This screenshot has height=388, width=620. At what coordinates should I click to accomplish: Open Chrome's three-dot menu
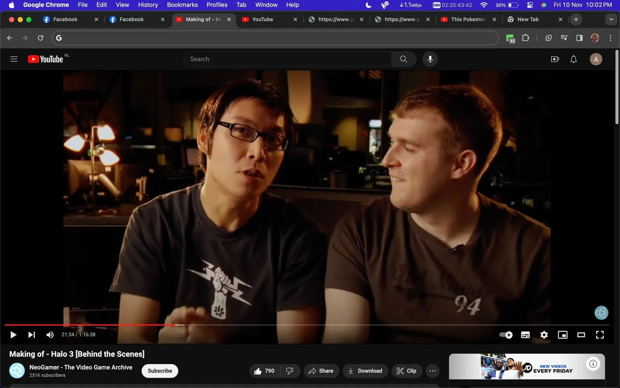(611, 38)
